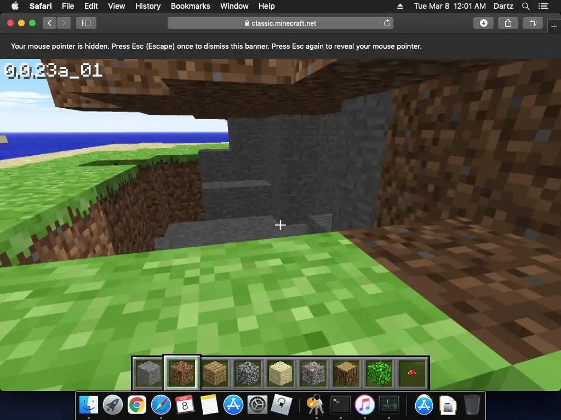Open the Apple menu
The image size is (561, 420).
point(15,6)
